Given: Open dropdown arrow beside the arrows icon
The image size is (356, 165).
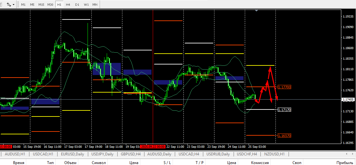Looking at the screenshot, I should pos(14,4).
